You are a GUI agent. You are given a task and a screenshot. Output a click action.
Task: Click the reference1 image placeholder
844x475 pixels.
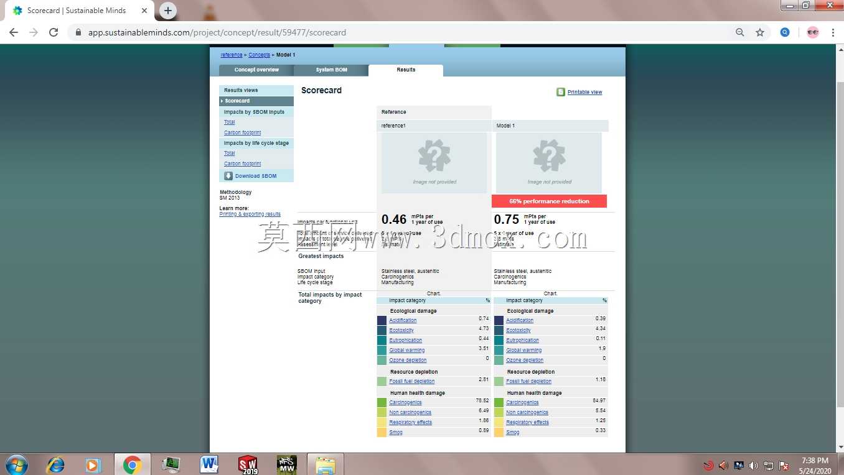click(x=434, y=163)
